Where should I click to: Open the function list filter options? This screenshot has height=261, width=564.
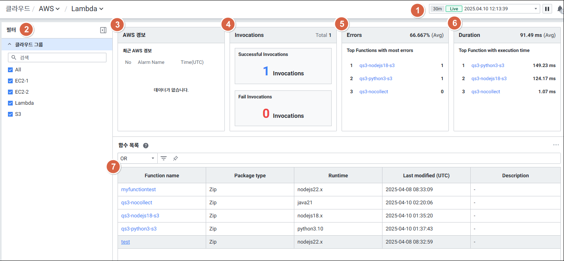(164, 158)
